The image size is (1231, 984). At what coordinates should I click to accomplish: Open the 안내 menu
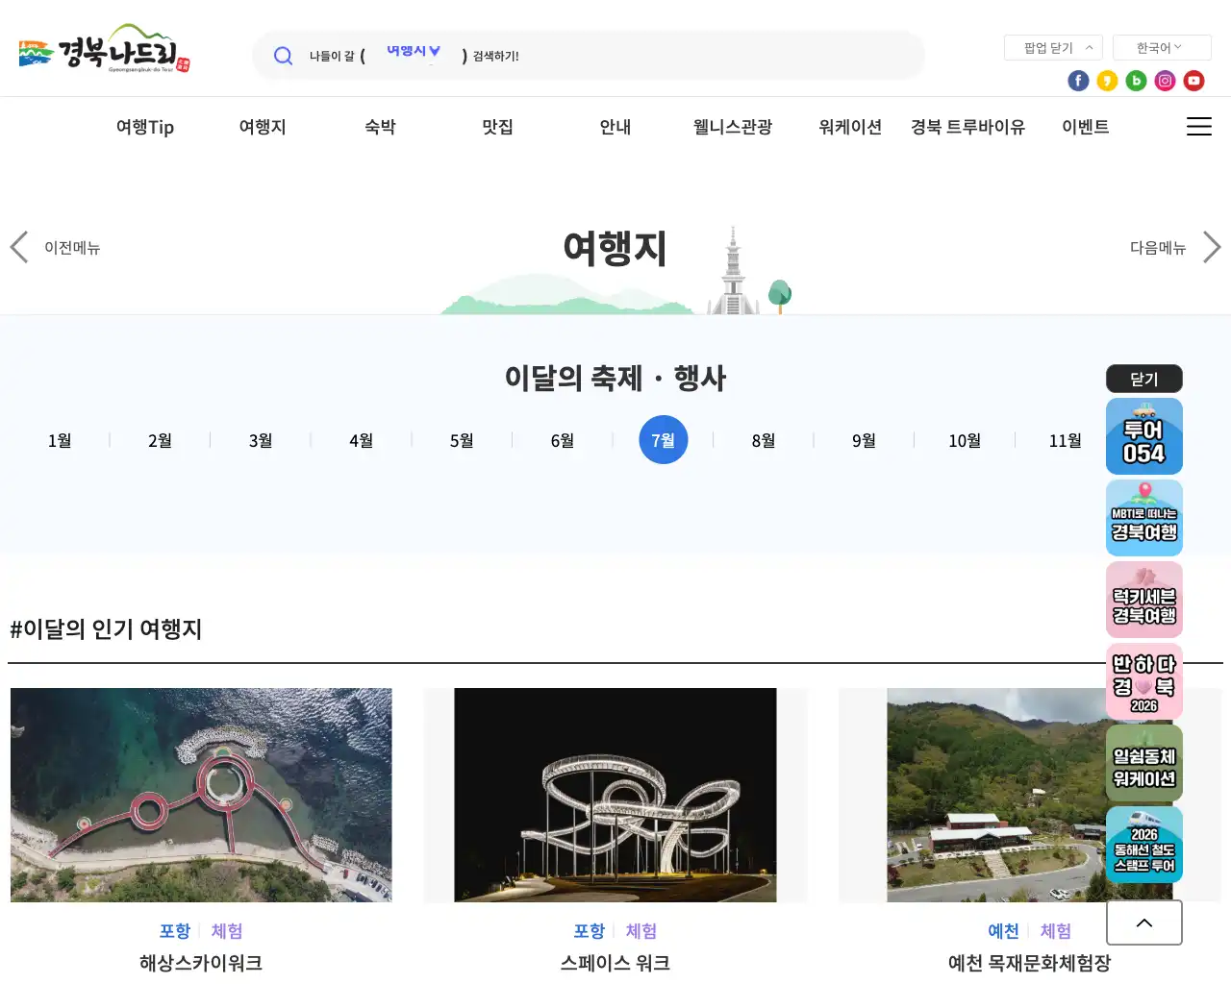pos(615,127)
